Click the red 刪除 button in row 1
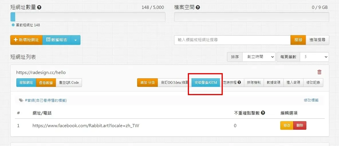 click(300, 125)
